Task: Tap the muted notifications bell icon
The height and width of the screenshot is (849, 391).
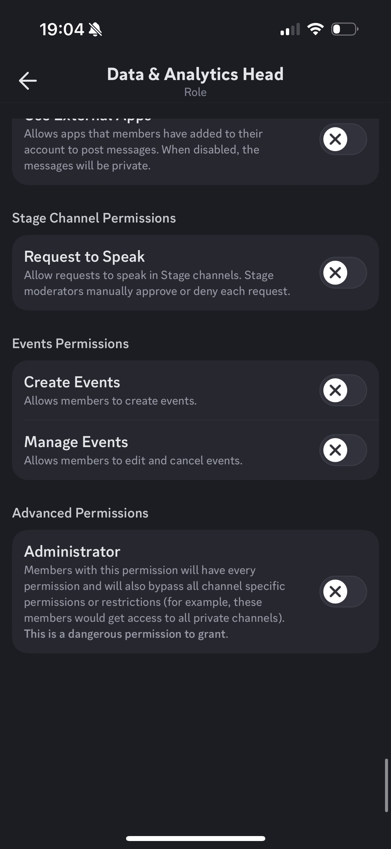Action: click(x=96, y=30)
